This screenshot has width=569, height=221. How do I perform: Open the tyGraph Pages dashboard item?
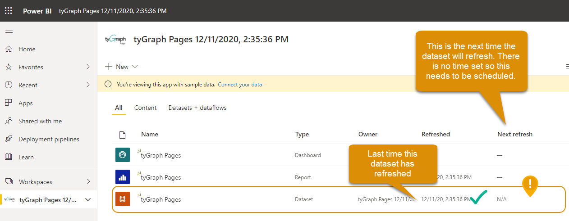(x=161, y=155)
